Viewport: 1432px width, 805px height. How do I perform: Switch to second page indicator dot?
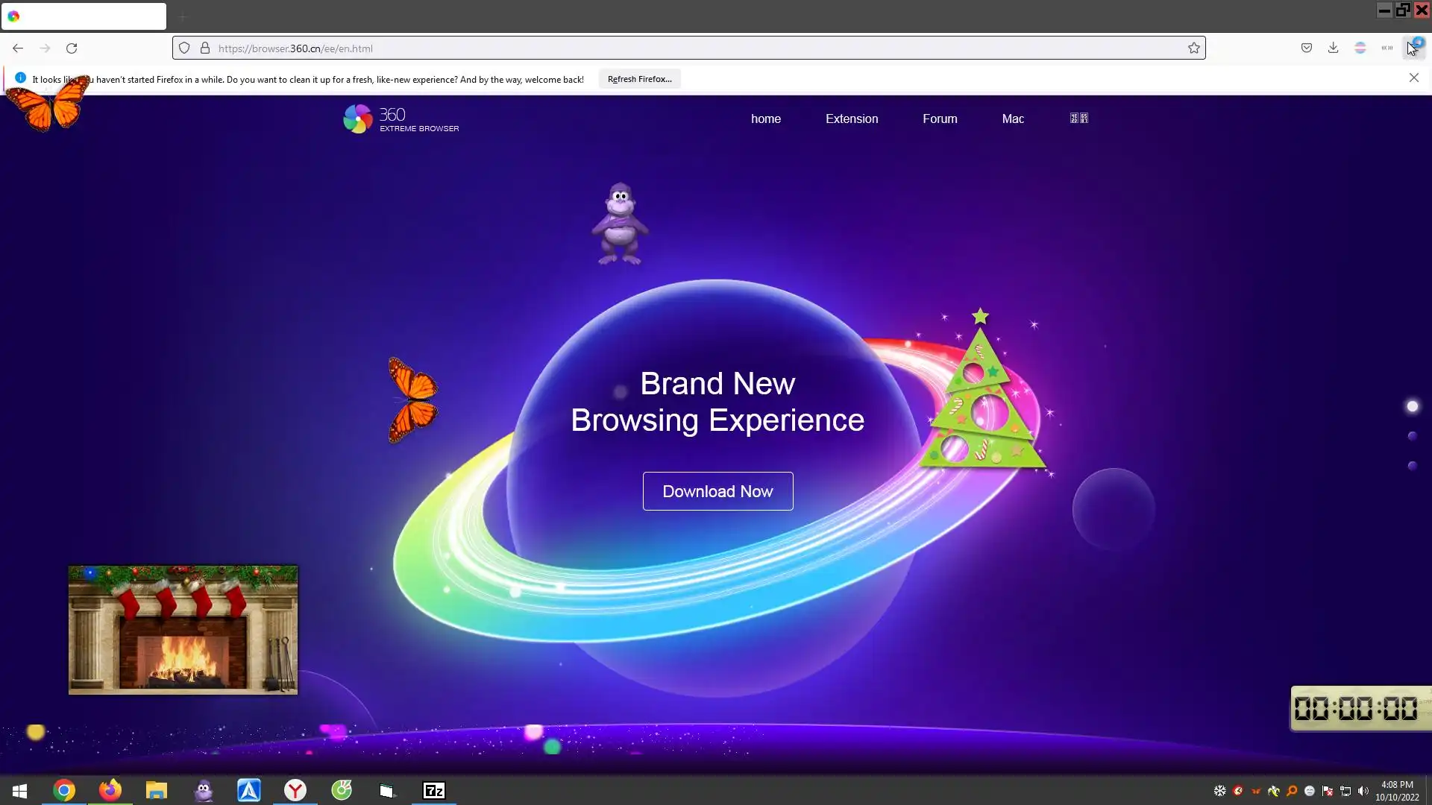click(1412, 436)
